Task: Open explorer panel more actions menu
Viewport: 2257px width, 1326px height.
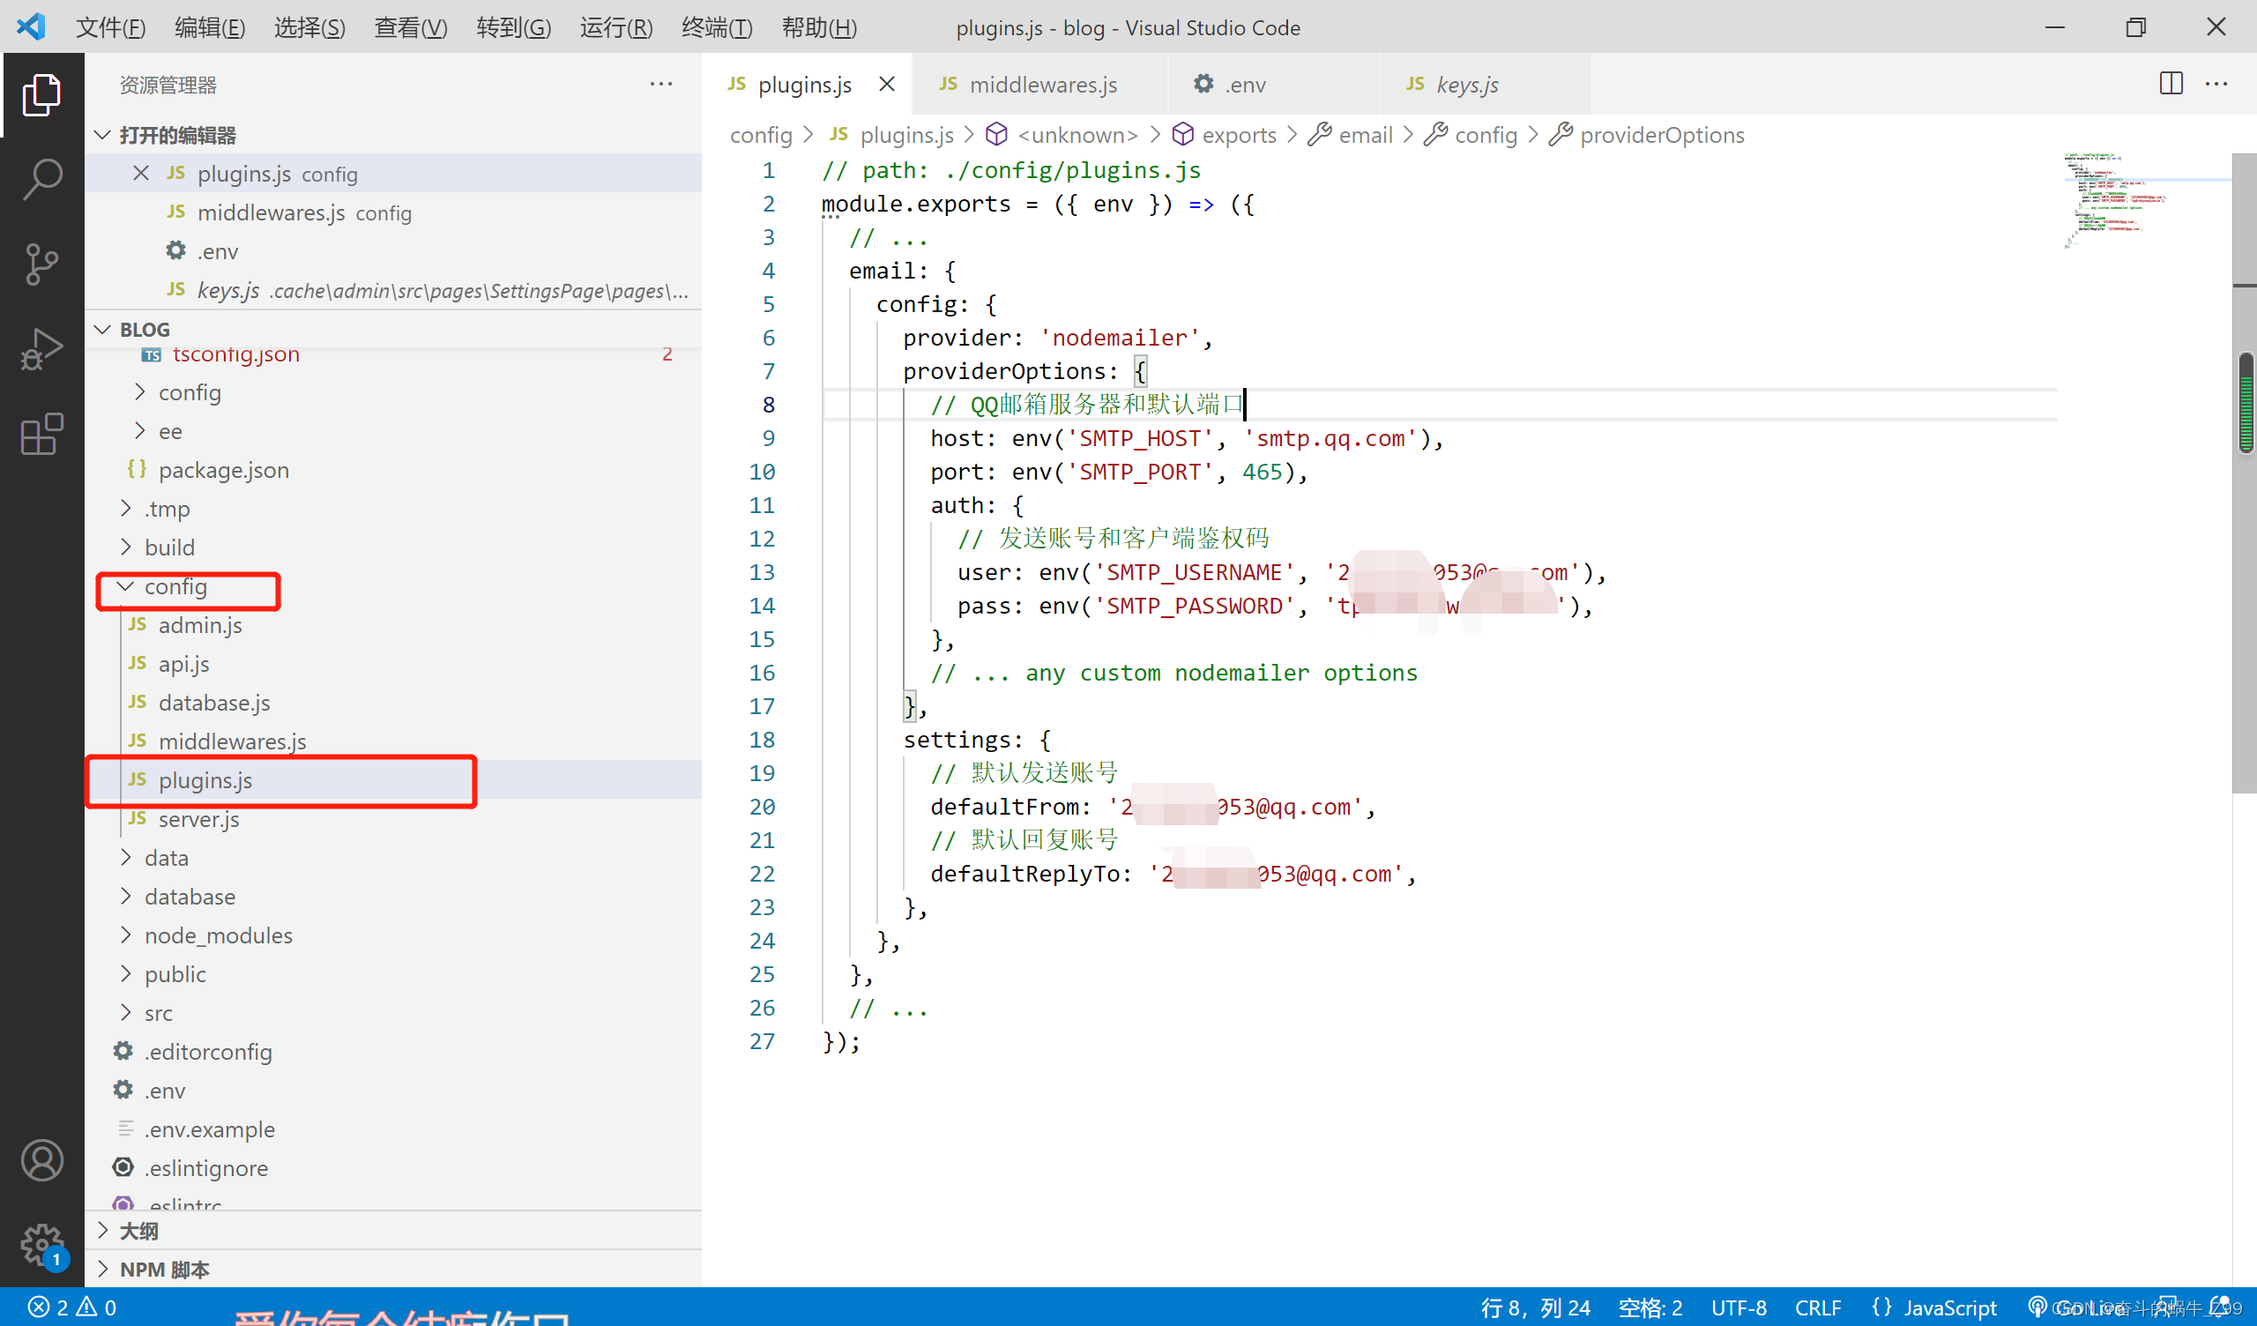Action: 661,85
